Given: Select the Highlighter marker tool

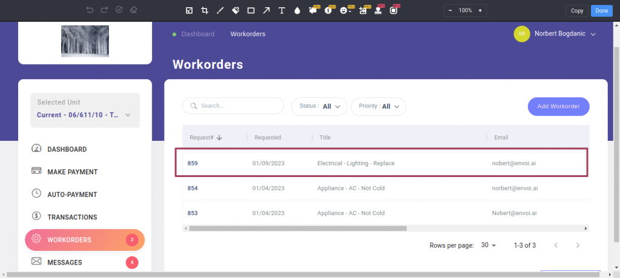Looking at the screenshot, I should click(x=236, y=10).
